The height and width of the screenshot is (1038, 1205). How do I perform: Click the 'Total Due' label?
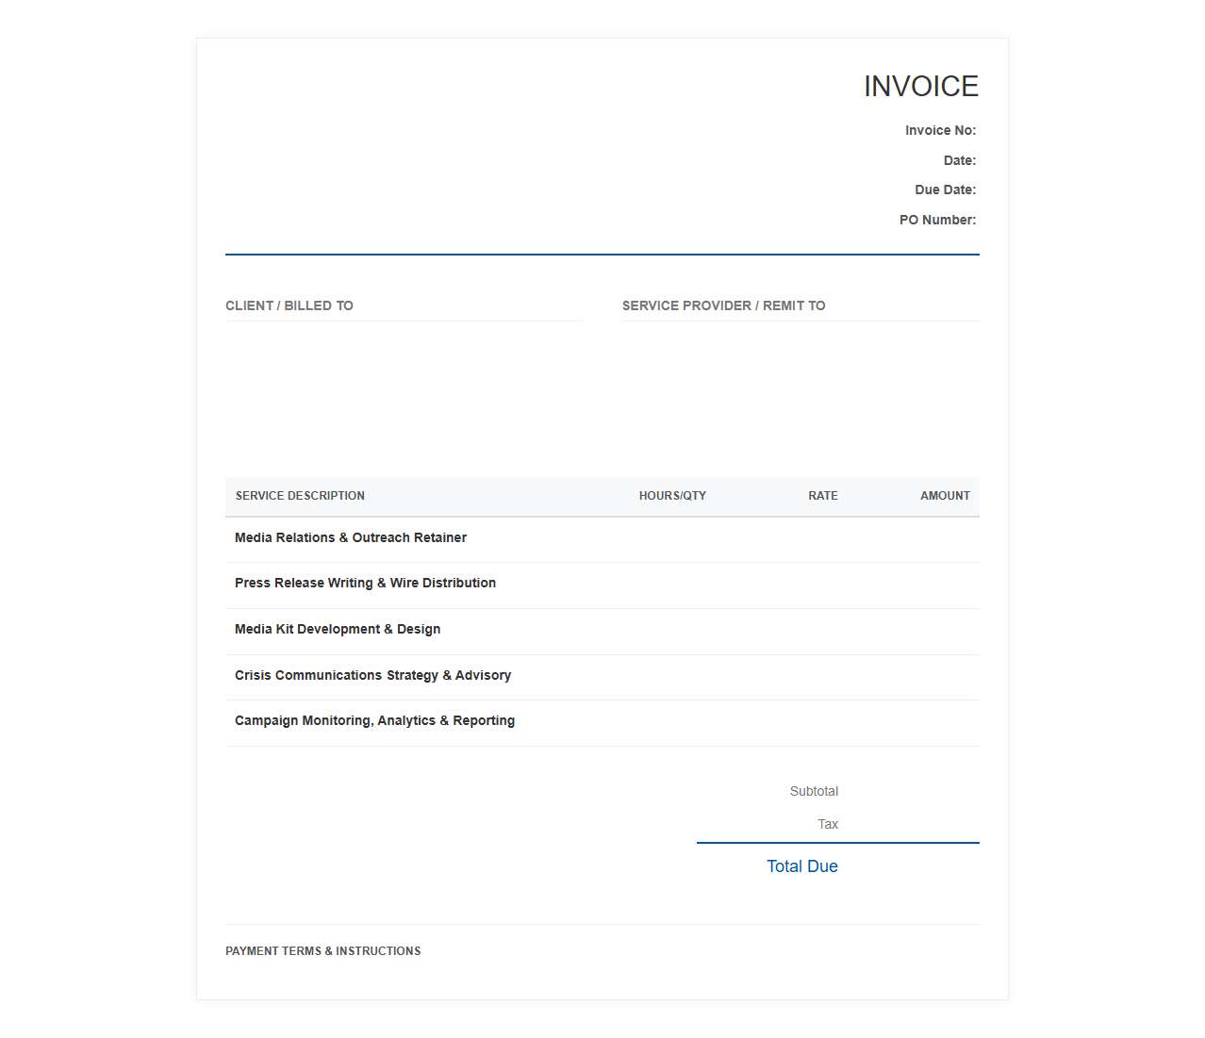click(x=801, y=866)
